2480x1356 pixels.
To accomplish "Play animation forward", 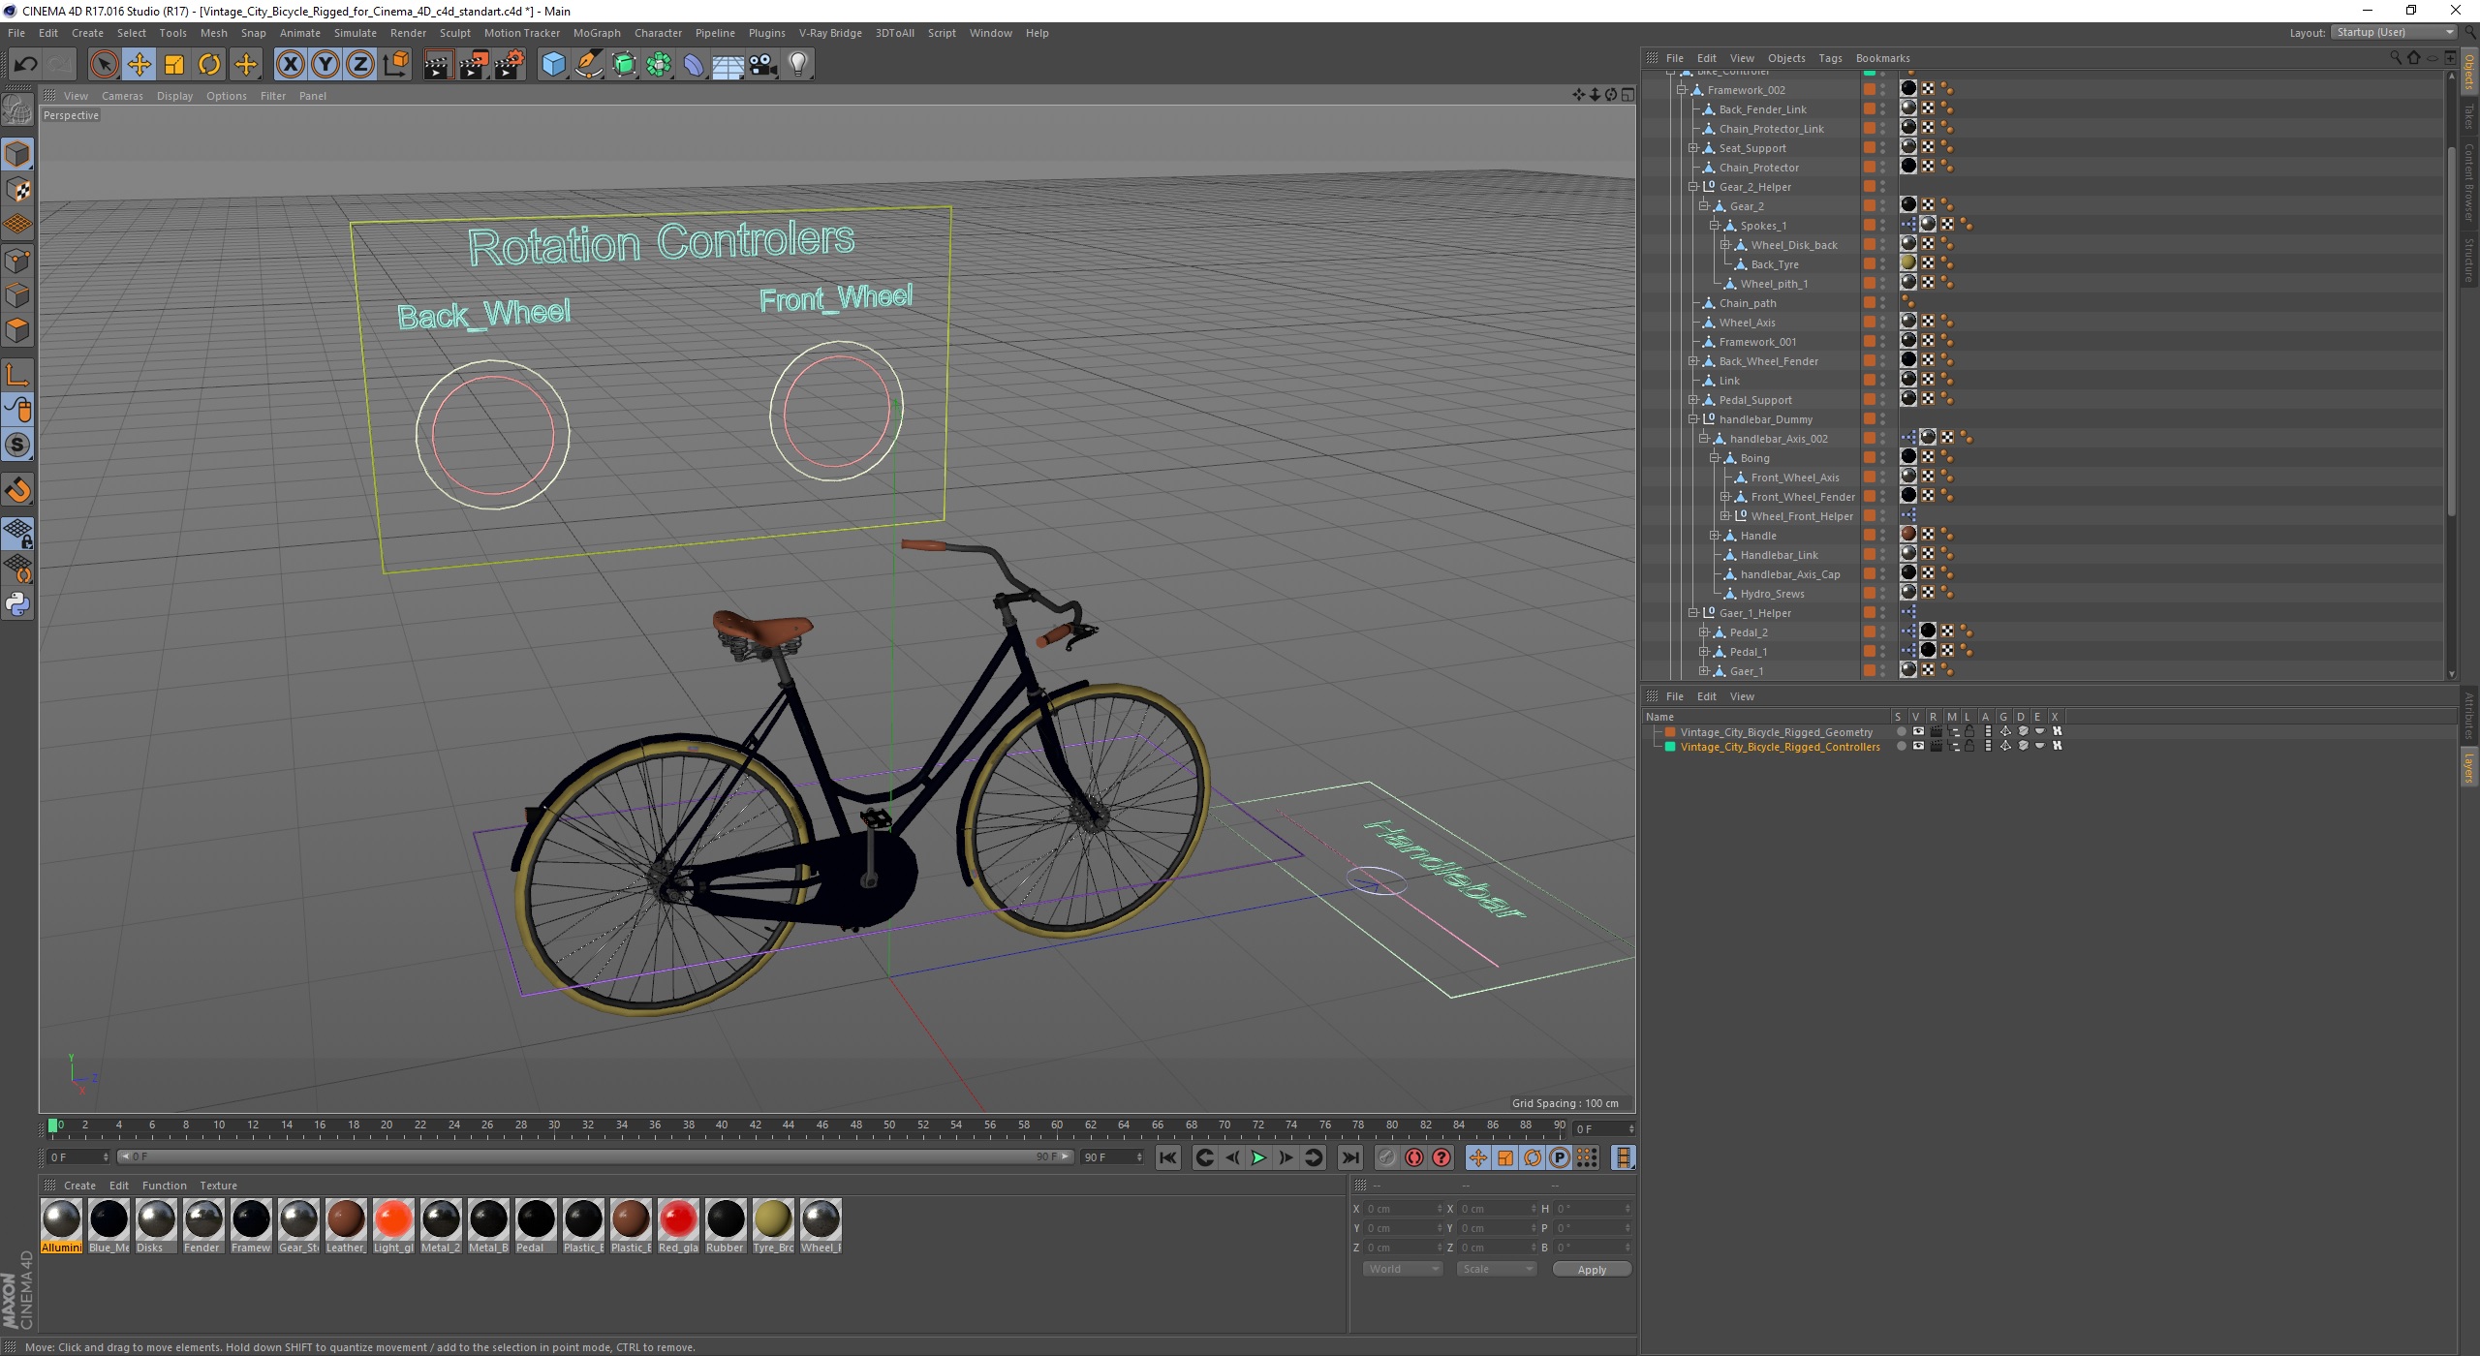I will (1258, 1157).
